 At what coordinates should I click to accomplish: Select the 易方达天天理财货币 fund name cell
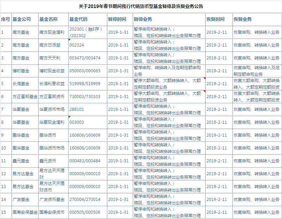coord(52,186)
